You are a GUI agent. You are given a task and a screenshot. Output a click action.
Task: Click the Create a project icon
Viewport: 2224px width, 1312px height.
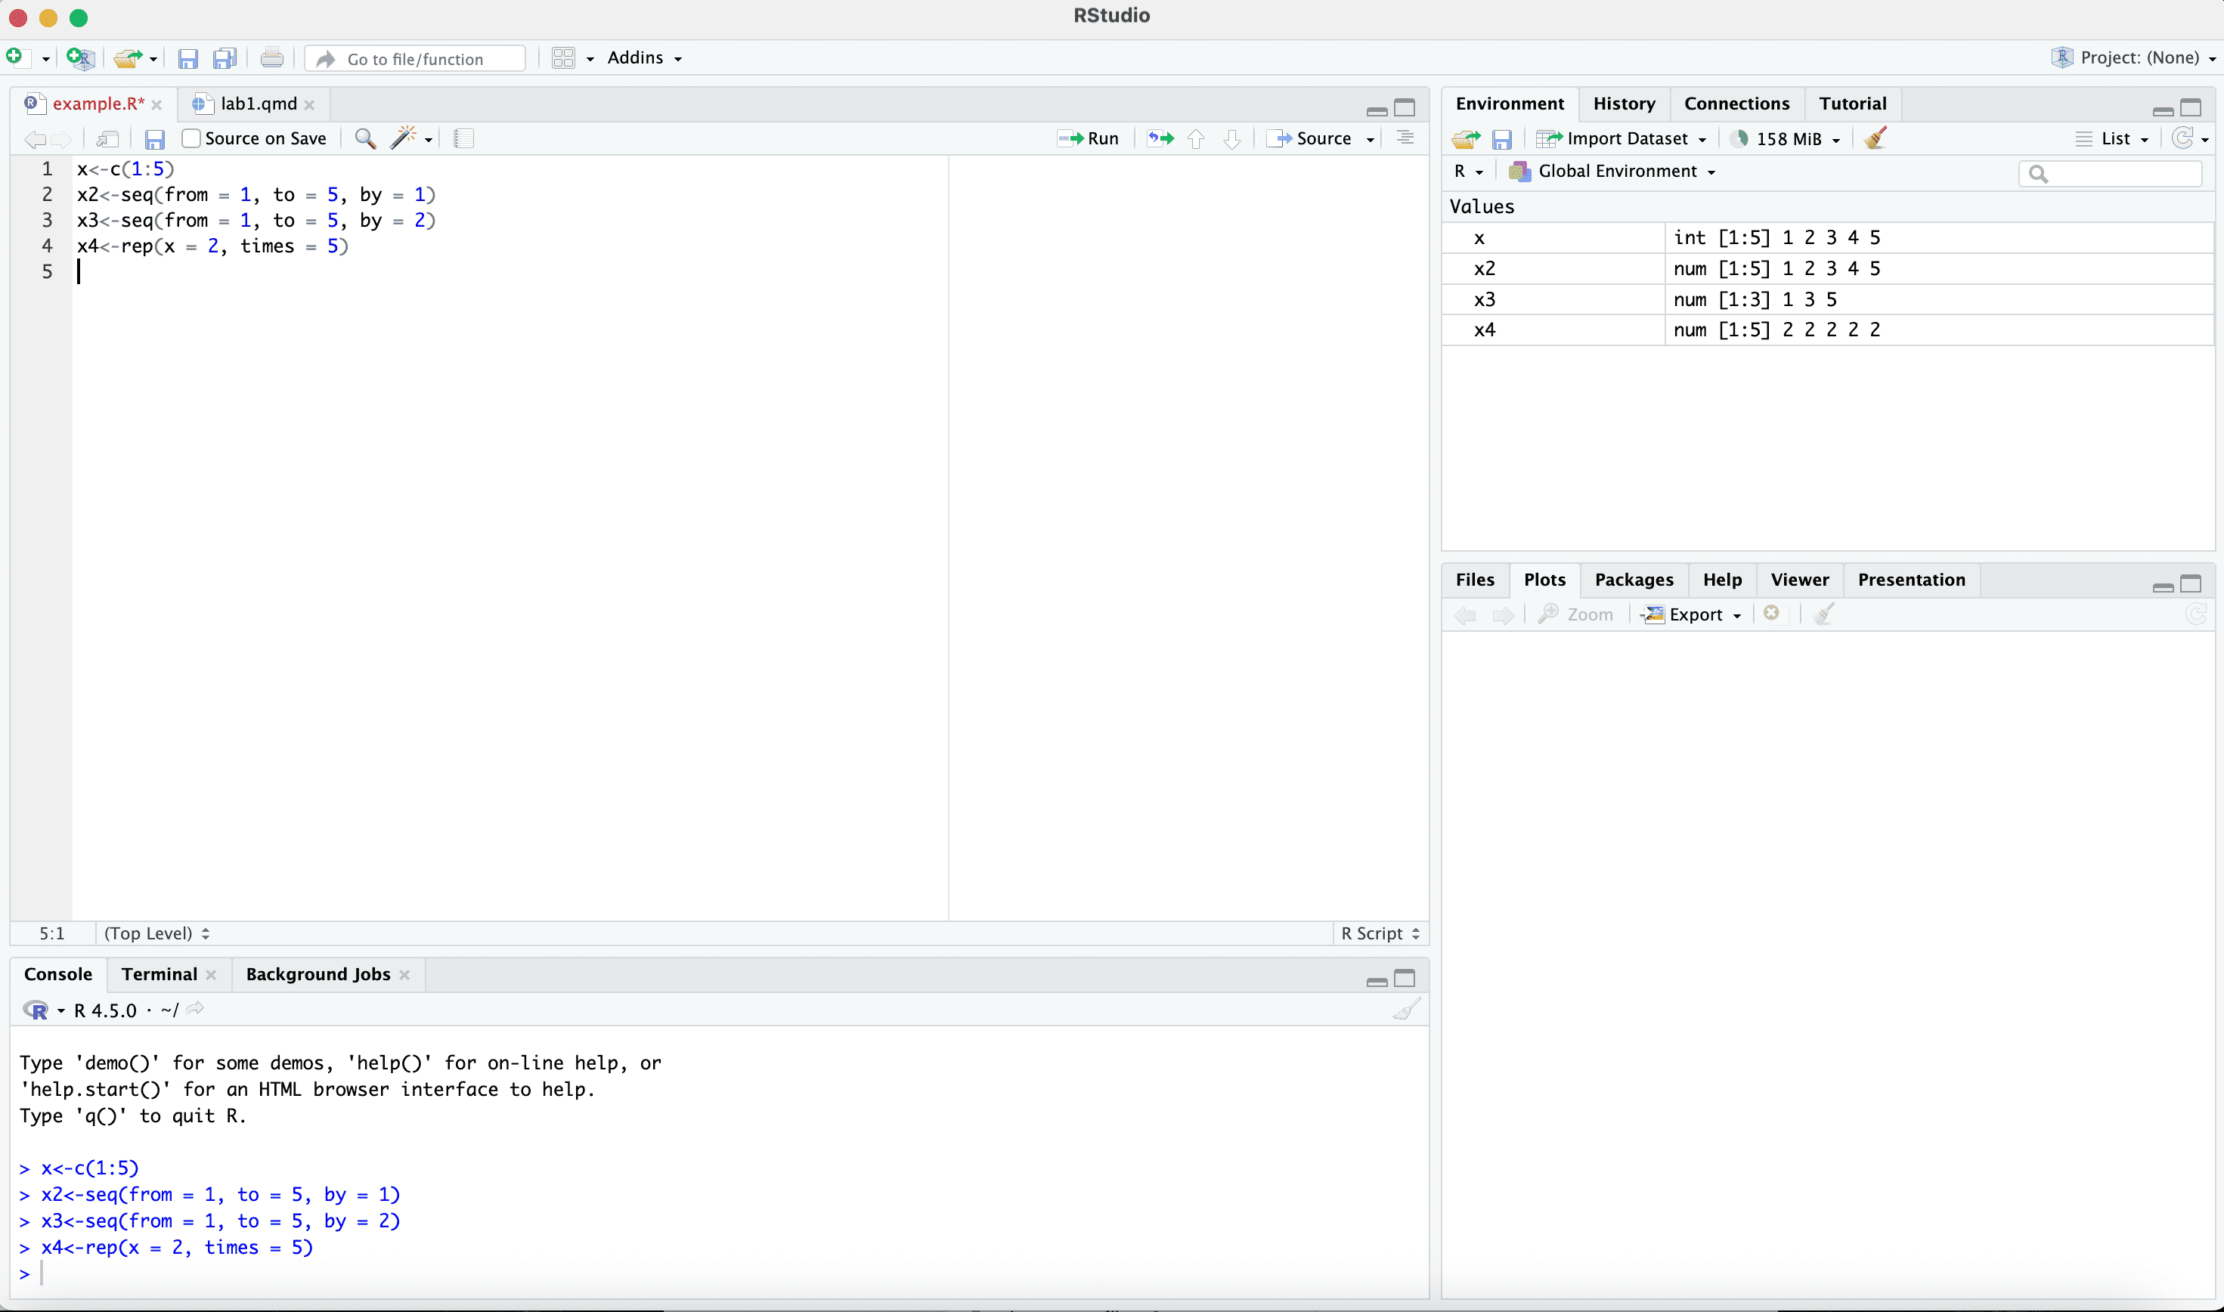[80, 58]
